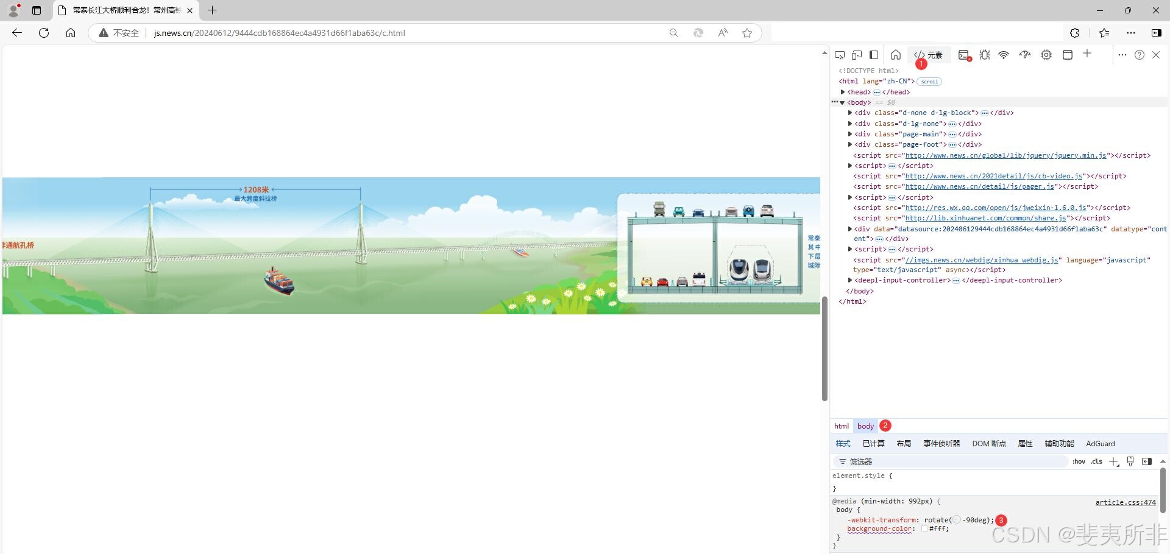Viewport: 1170px width, 554px height.
Task: Open the tab actions menu icon
Action: pyautogui.click(x=37, y=10)
